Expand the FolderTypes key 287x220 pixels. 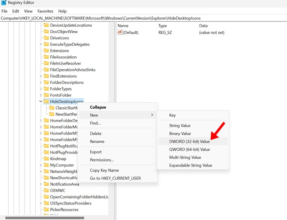[41, 89]
